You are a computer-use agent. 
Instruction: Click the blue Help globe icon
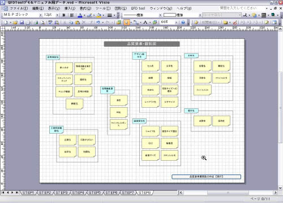(x=183, y=23)
